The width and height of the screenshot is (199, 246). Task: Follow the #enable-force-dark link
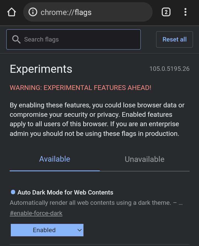tap(36, 213)
